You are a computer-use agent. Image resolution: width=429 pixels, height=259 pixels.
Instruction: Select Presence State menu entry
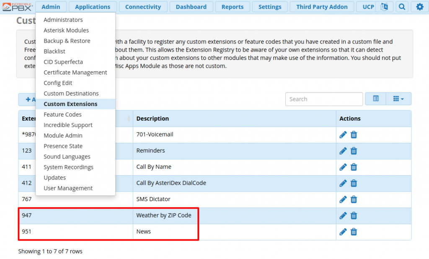coord(75,146)
